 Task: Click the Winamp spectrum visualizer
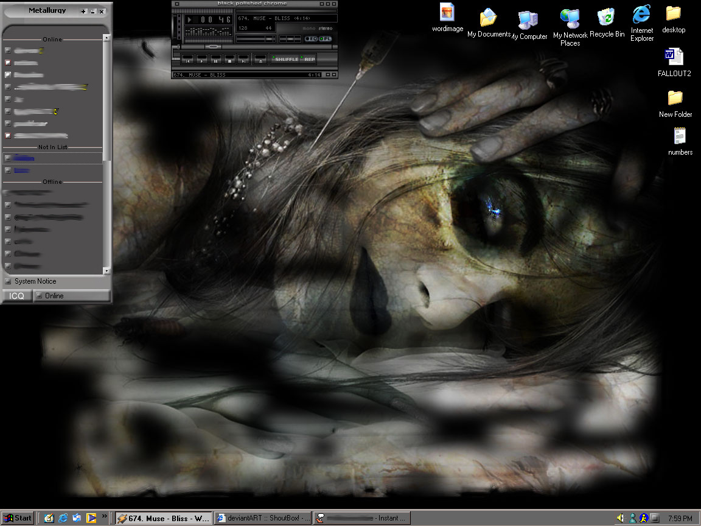tap(208, 31)
